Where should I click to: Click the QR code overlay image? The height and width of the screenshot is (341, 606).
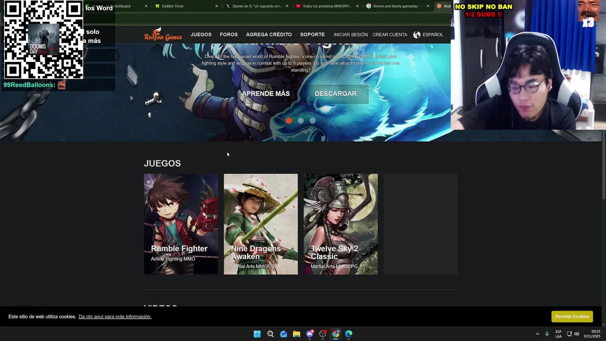tap(44, 40)
